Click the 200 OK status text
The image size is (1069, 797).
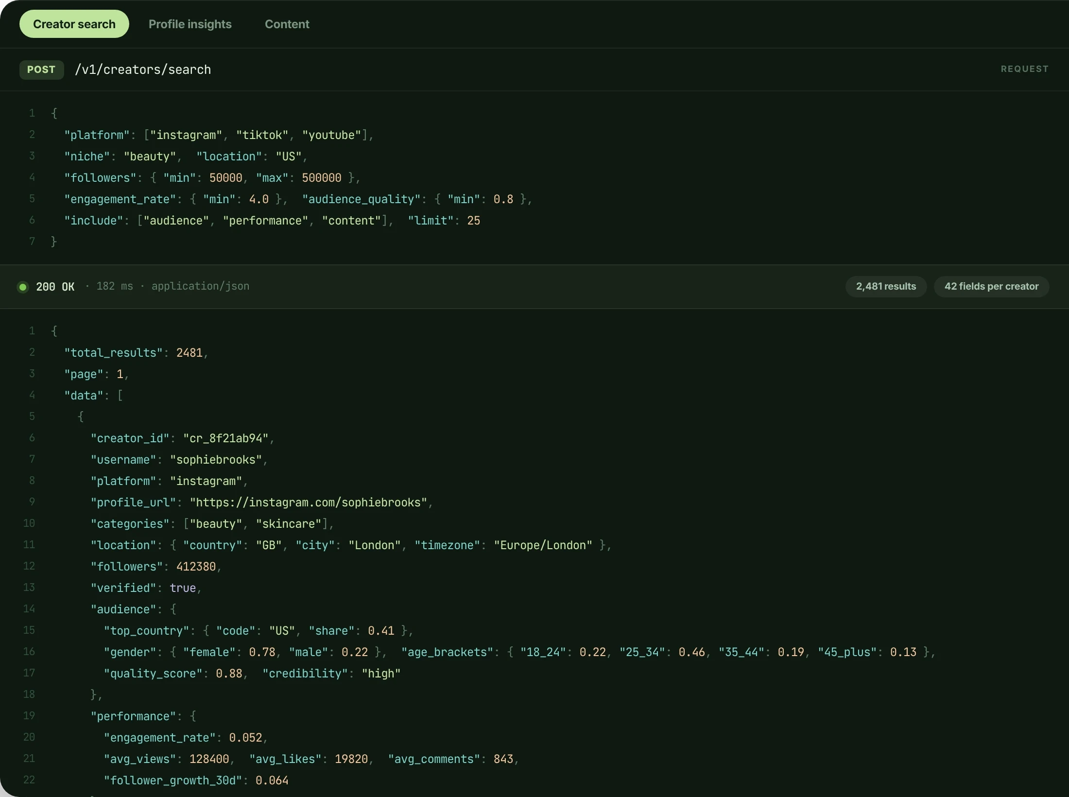pos(55,287)
